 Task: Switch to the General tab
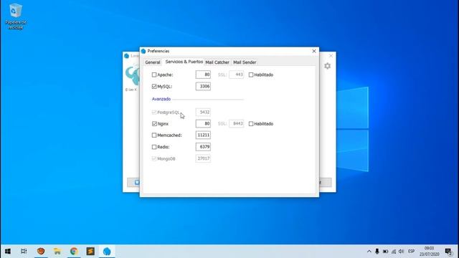tap(153, 62)
